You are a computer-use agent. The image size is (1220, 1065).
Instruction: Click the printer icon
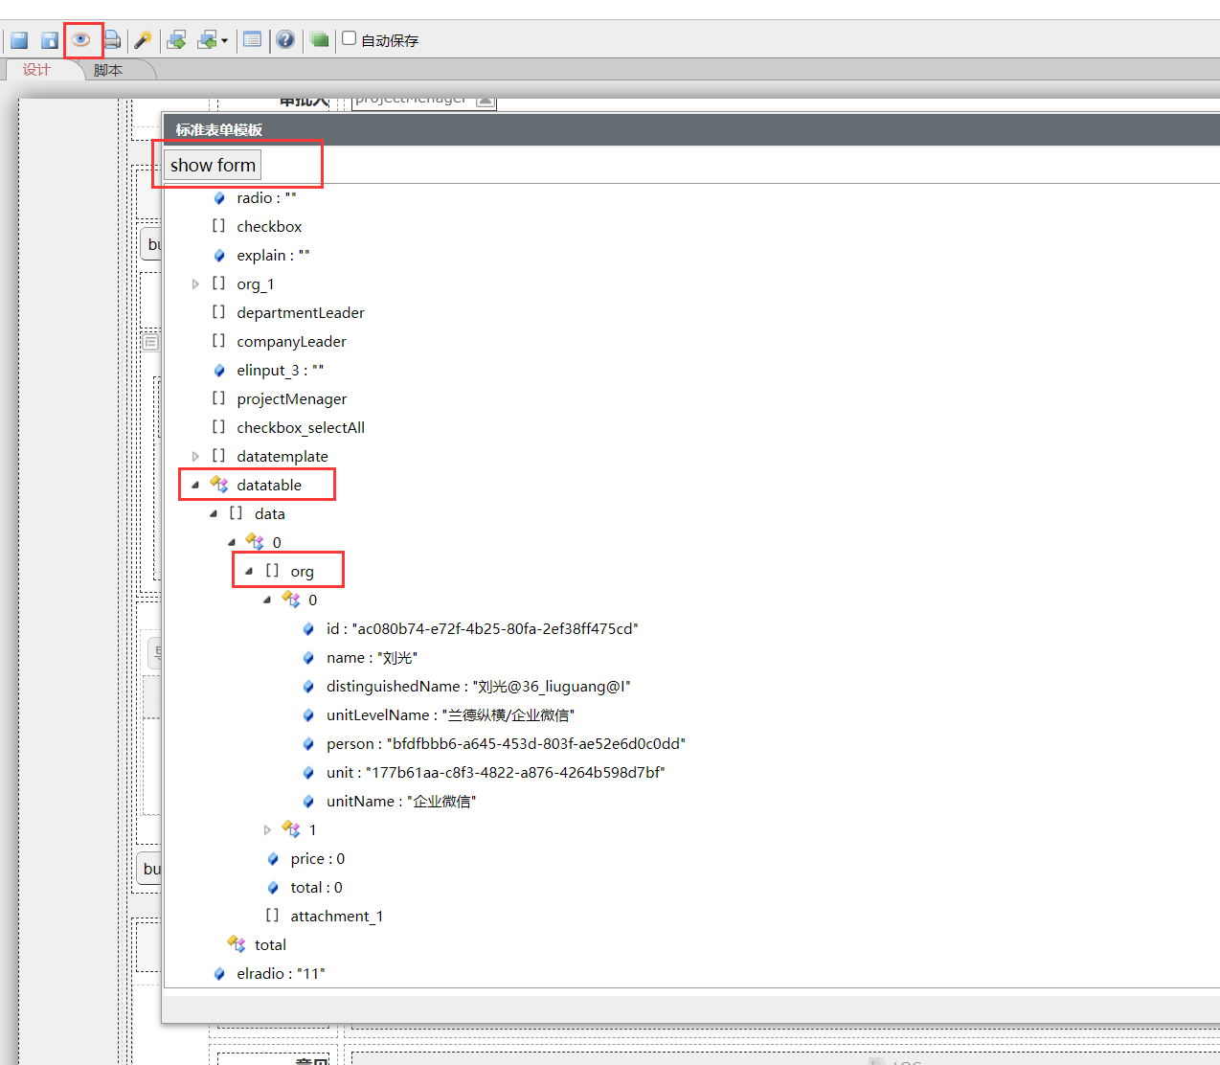112,40
